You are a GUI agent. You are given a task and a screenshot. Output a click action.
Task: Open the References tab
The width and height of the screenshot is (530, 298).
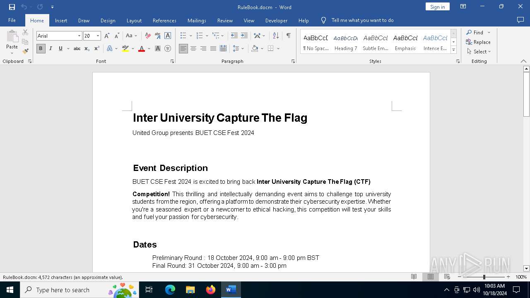pyautogui.click(x=164, y=20)
